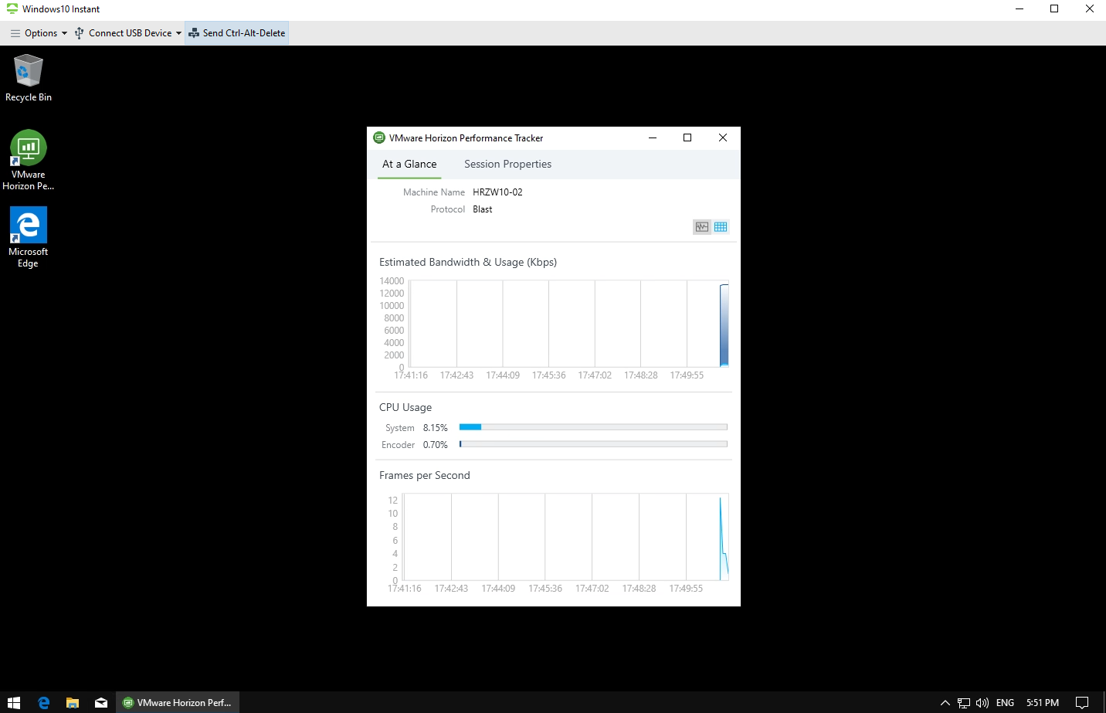Screen dimensions: 1106x713
Task: Maximize the Windows10 Instant window
Action: click(1054, 8)
